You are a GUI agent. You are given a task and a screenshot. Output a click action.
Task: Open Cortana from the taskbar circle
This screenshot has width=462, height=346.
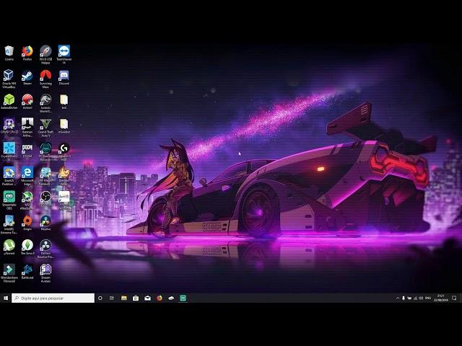pyautogui.click(x=100, y=298)
